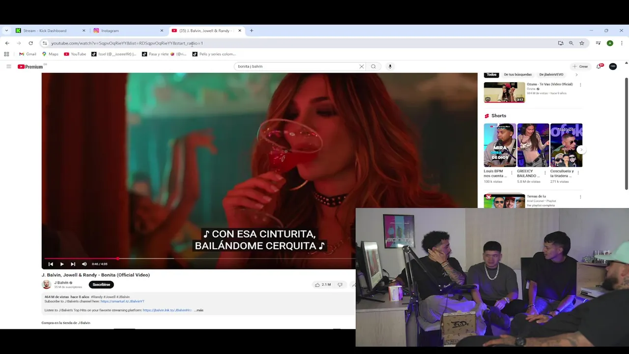Open the tab search dropdown
The height and width of the screenshot is (354, 629).
[x=6, y=30]
